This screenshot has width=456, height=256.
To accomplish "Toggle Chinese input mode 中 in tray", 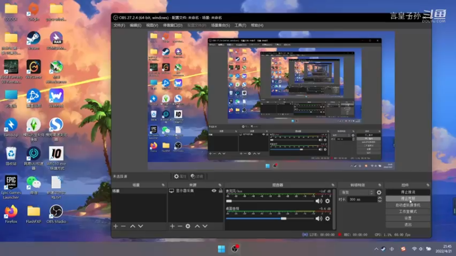I will (x=392, y=249).
